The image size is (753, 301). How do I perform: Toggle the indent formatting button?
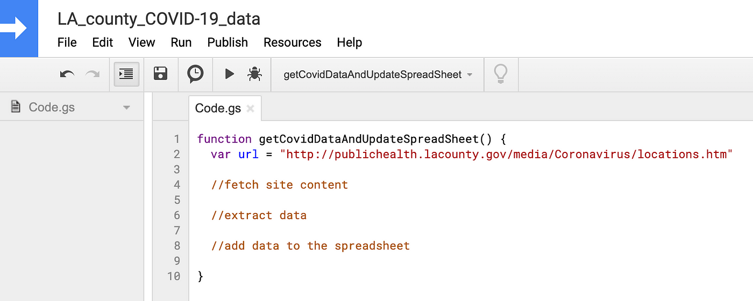click(x=127, y=74)
